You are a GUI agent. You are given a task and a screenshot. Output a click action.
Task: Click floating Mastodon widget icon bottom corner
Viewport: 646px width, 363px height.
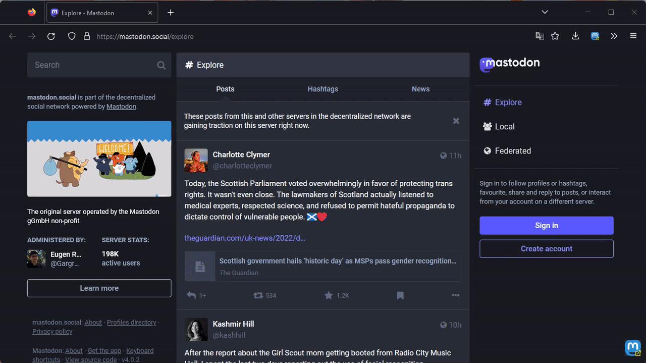coord(633,348)
